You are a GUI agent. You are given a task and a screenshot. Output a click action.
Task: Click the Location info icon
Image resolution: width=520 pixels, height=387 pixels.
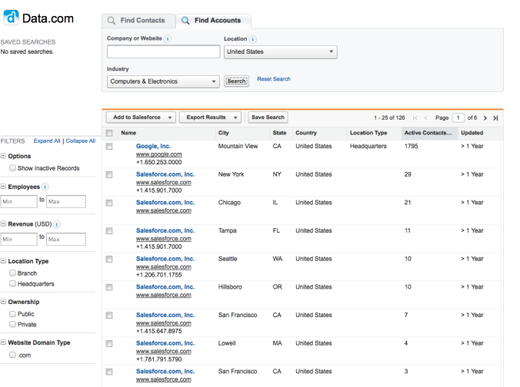pos(253,39)
